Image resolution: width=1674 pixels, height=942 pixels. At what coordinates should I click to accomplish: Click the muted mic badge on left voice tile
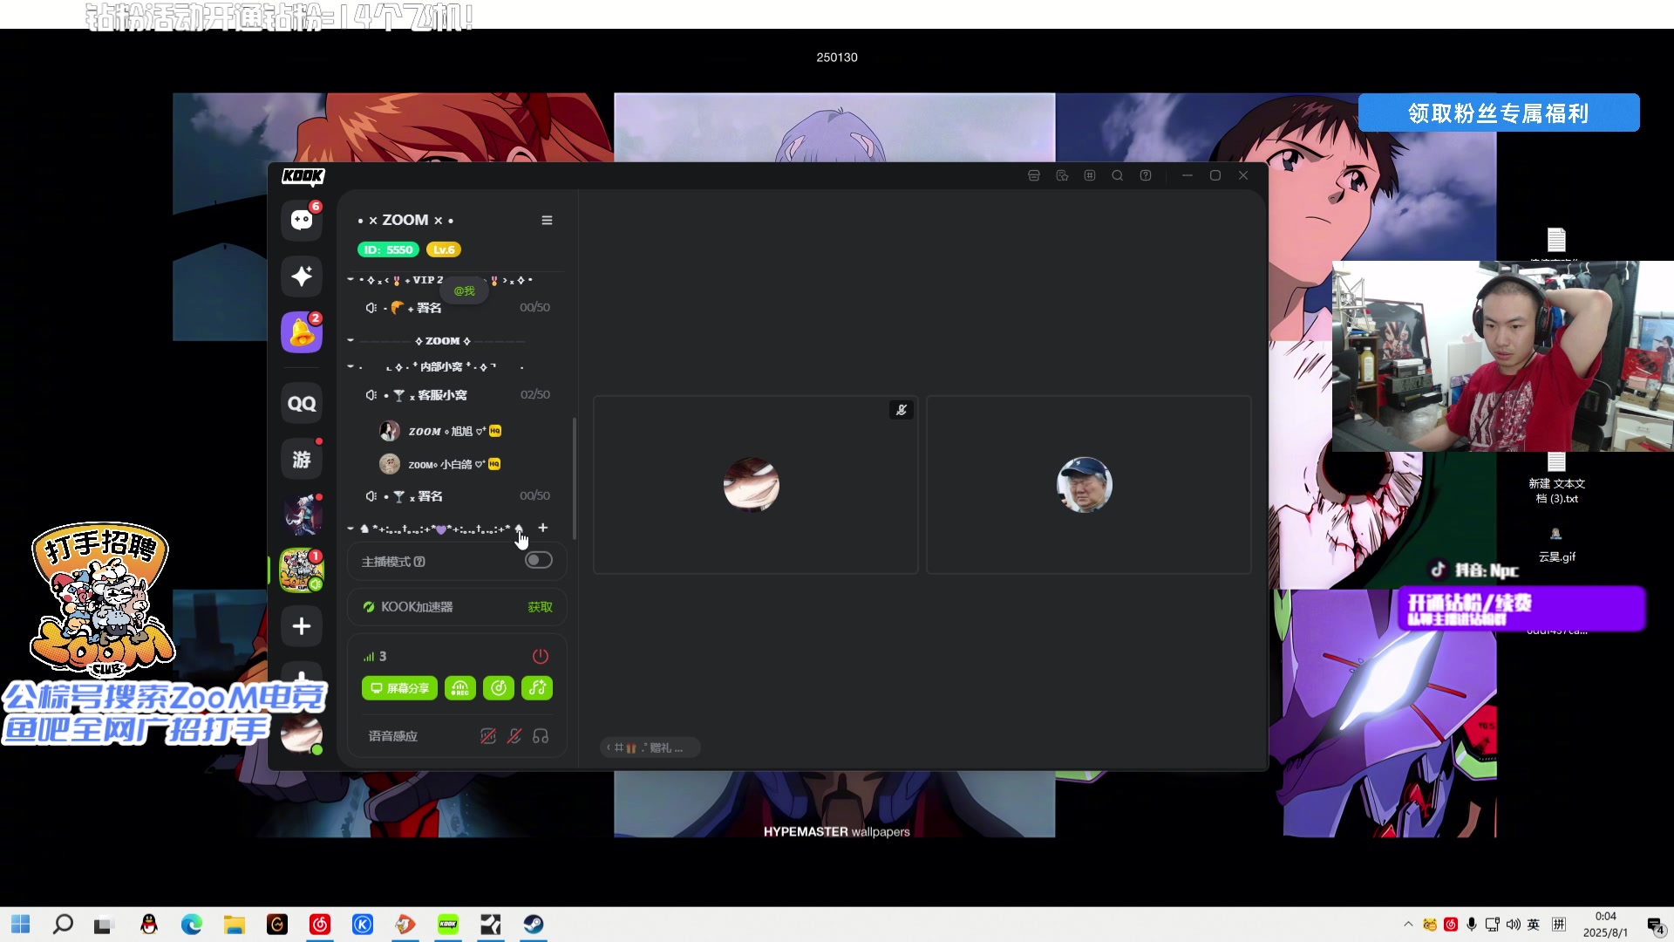point(902,410)
